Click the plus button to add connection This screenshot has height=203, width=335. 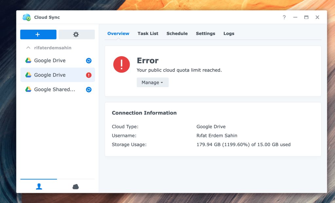[38, 34]
